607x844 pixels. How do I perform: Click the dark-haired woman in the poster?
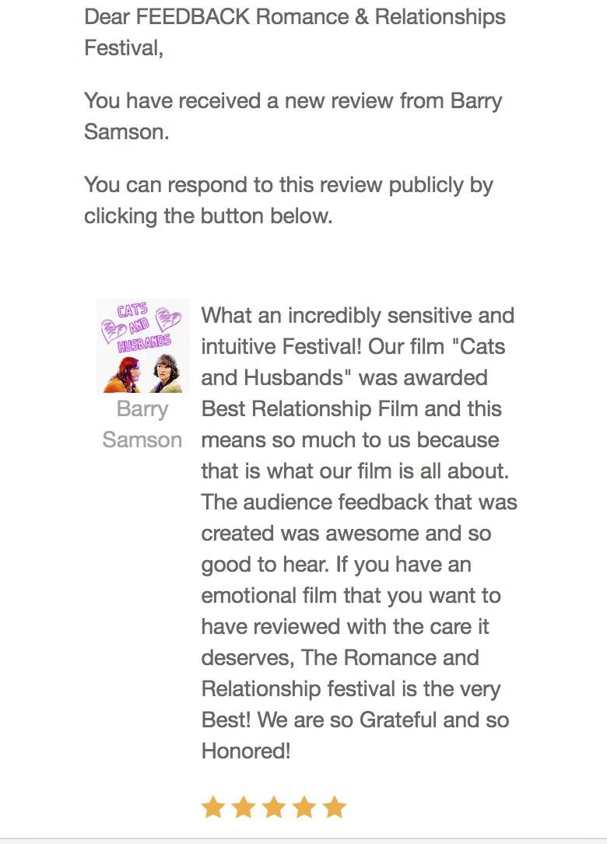tap(164, 372)
